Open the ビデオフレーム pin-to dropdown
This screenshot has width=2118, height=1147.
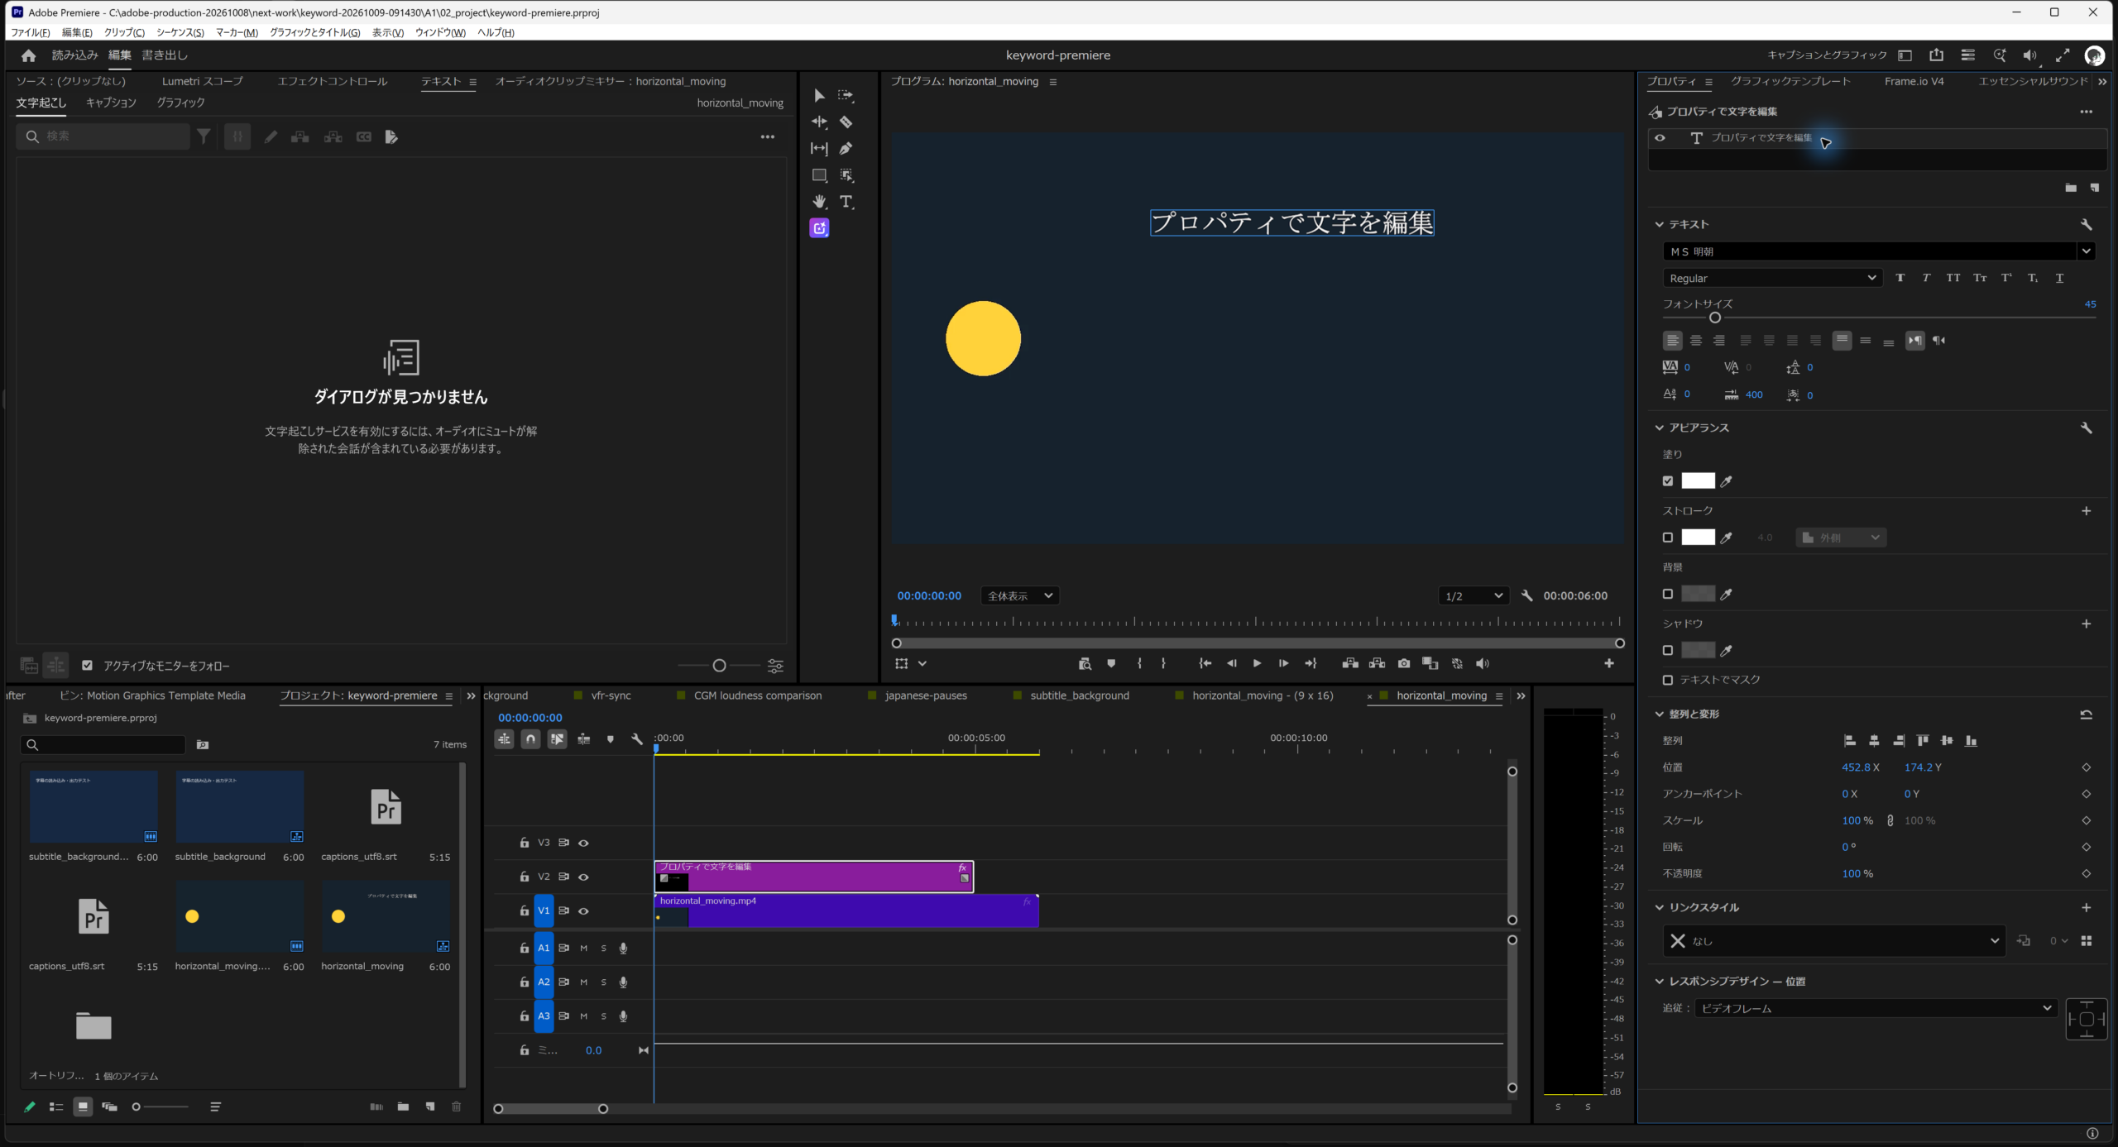click(1876, 1008)
